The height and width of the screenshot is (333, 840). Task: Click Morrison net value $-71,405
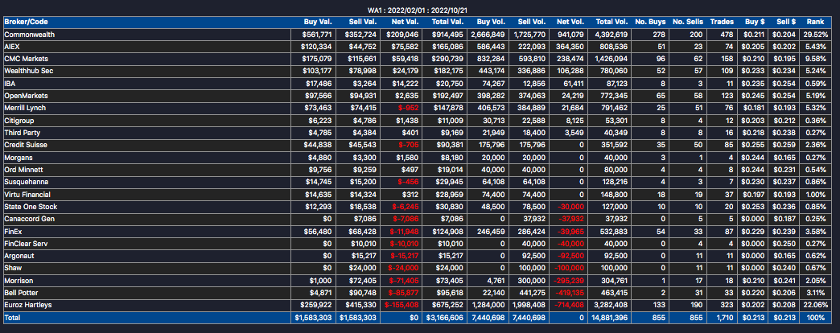tap(404, 281)
